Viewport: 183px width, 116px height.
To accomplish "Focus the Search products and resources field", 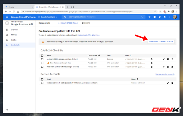I will 104,17.
